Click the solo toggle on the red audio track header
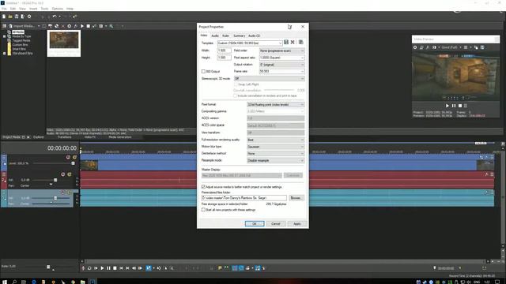 [x=69, y=174]
